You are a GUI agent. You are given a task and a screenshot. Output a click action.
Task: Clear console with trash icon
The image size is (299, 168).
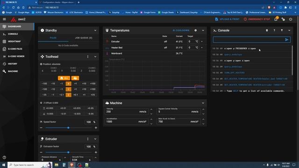pos(267,30)
